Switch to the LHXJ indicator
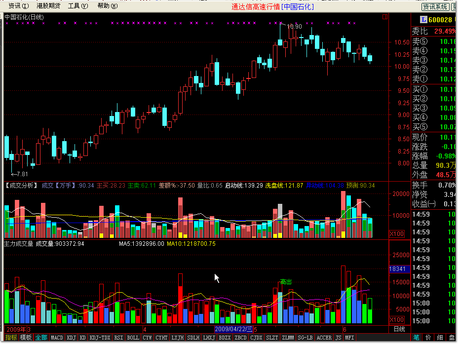This screenshot has height=344, width=459. point(209,338)
